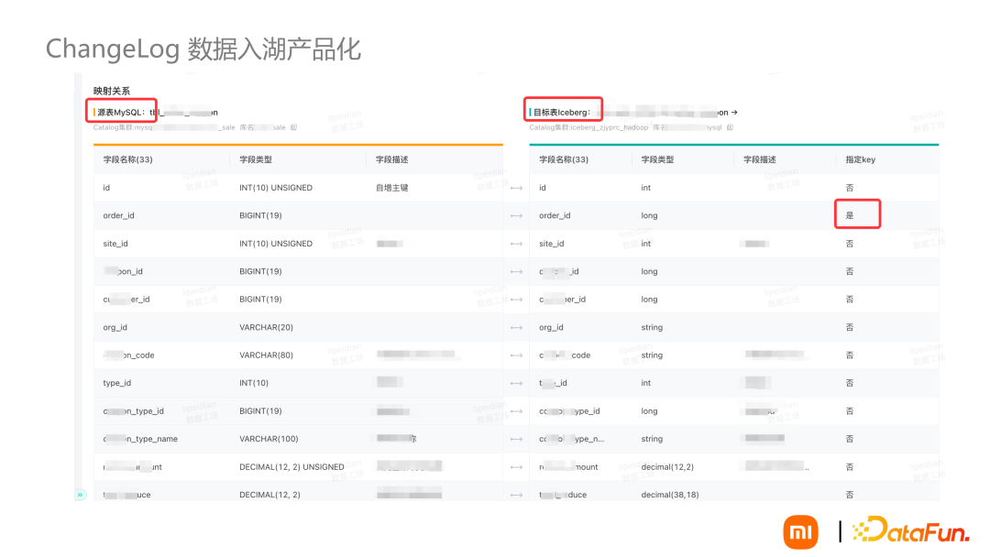Select string type in org_id row
Viewport: 990px width, 557px height.
click(x=652, y=327)
